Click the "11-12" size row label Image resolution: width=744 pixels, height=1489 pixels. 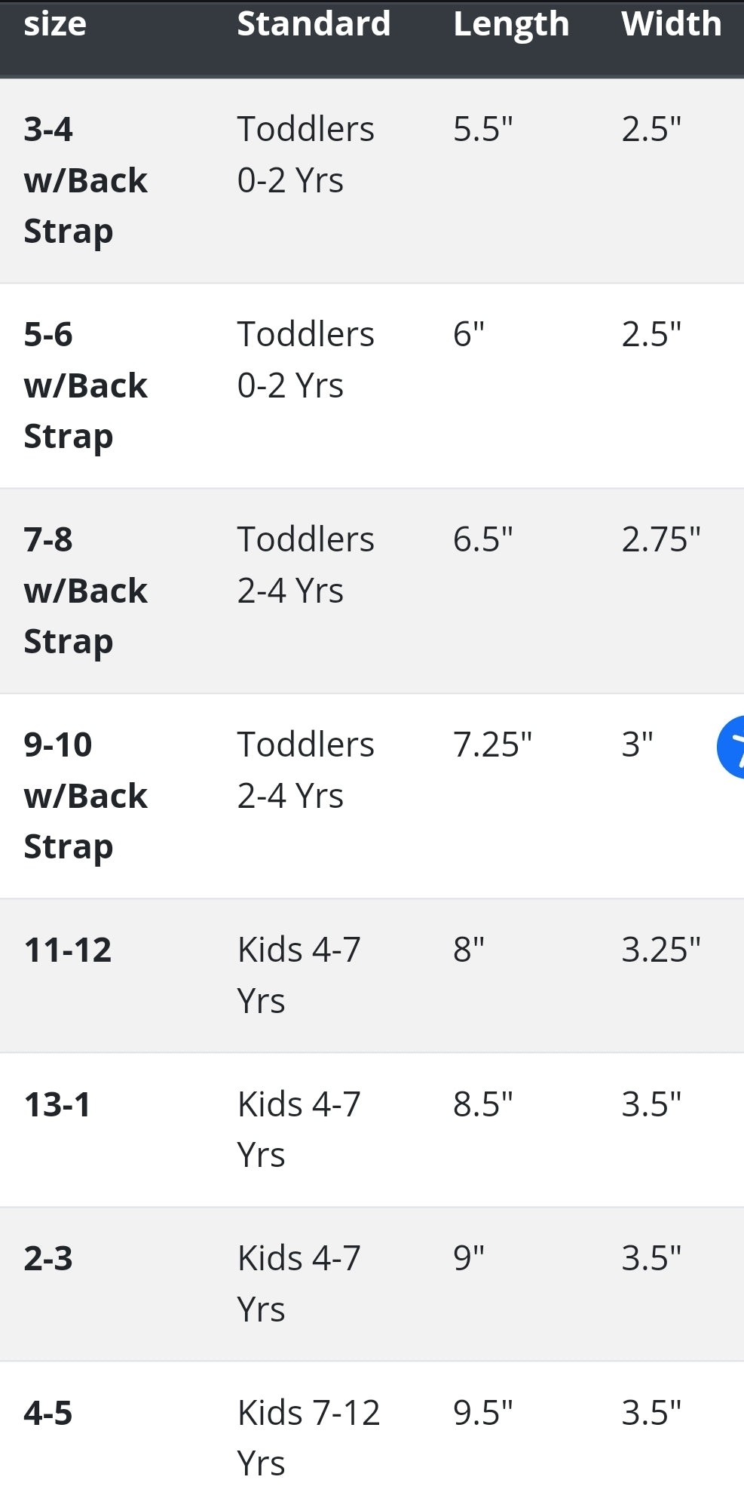68,950
